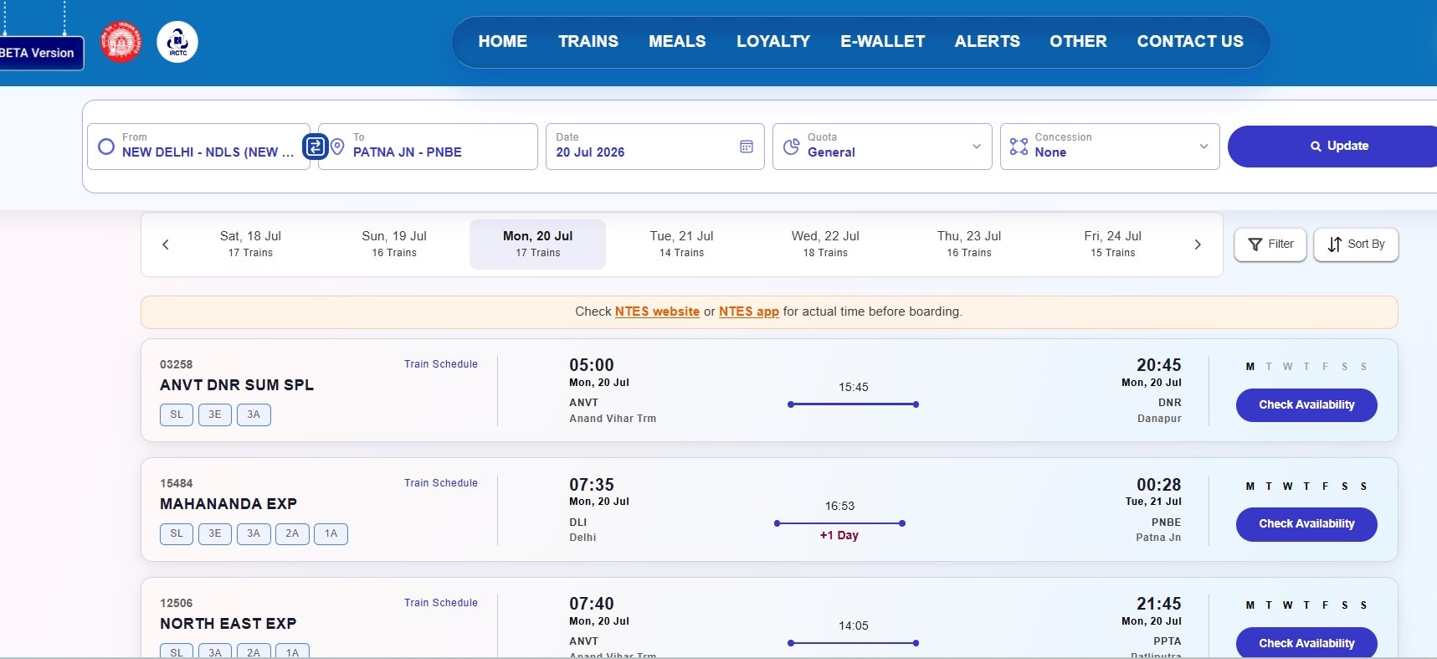Click train name MAHANANDA EXP
Viewport: 1437px width, 659px height.
(x=228, y=504)
